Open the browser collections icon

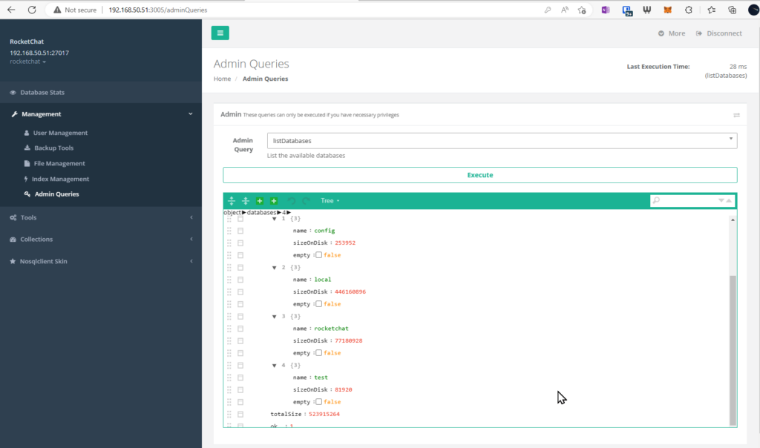tap(732, 10)
